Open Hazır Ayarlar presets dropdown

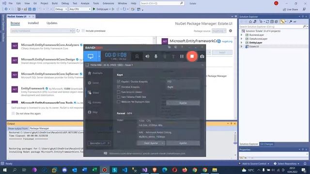pyautogui.click(x=151, y=143)
